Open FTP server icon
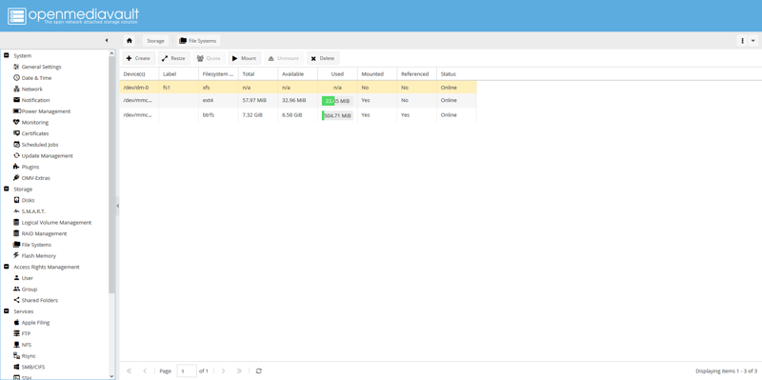This screenshot has width=762, height=380. [16, 334]
